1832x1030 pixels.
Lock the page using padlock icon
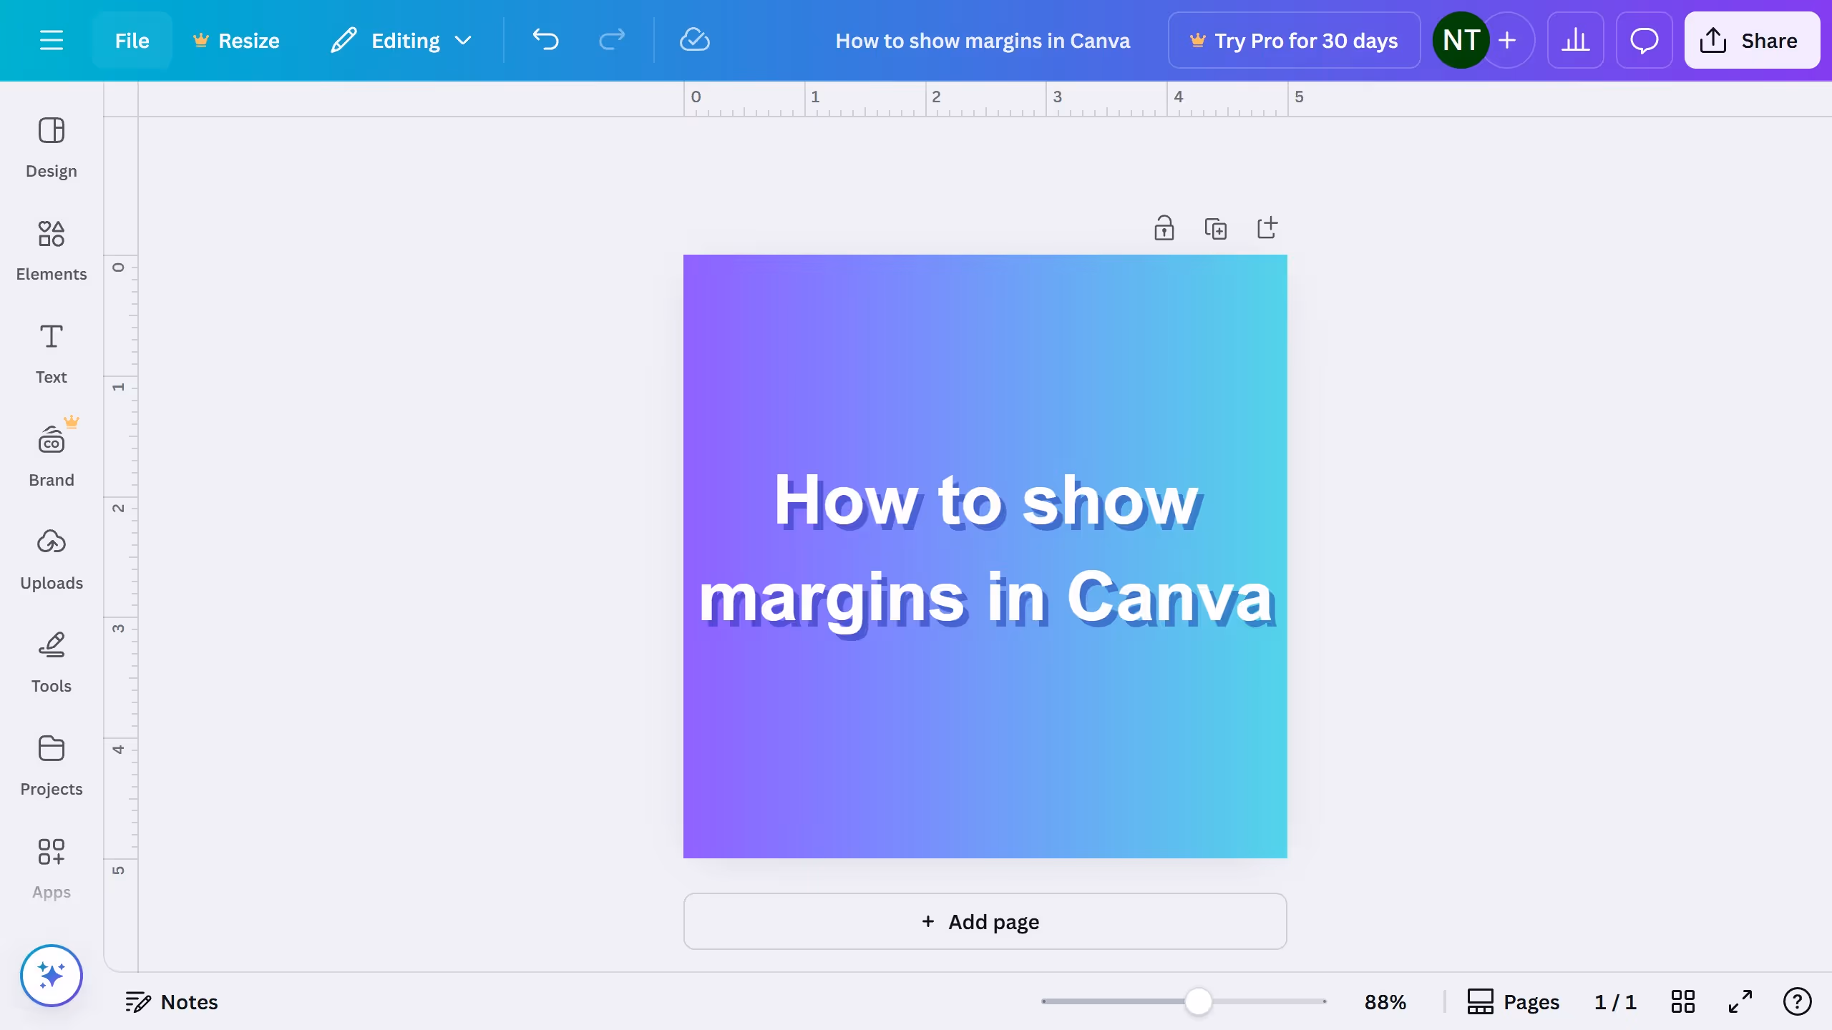coord(1164,229)
